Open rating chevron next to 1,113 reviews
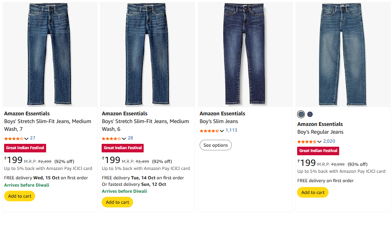The width and height of the screenshot is (391, 240). pos(222,131)
